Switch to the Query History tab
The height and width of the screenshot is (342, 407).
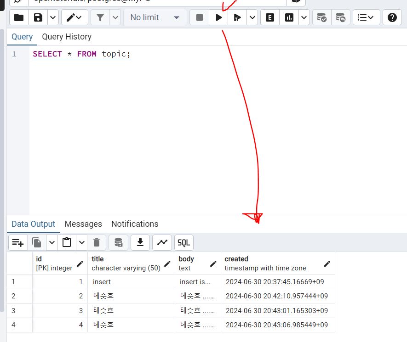point(67,37)
